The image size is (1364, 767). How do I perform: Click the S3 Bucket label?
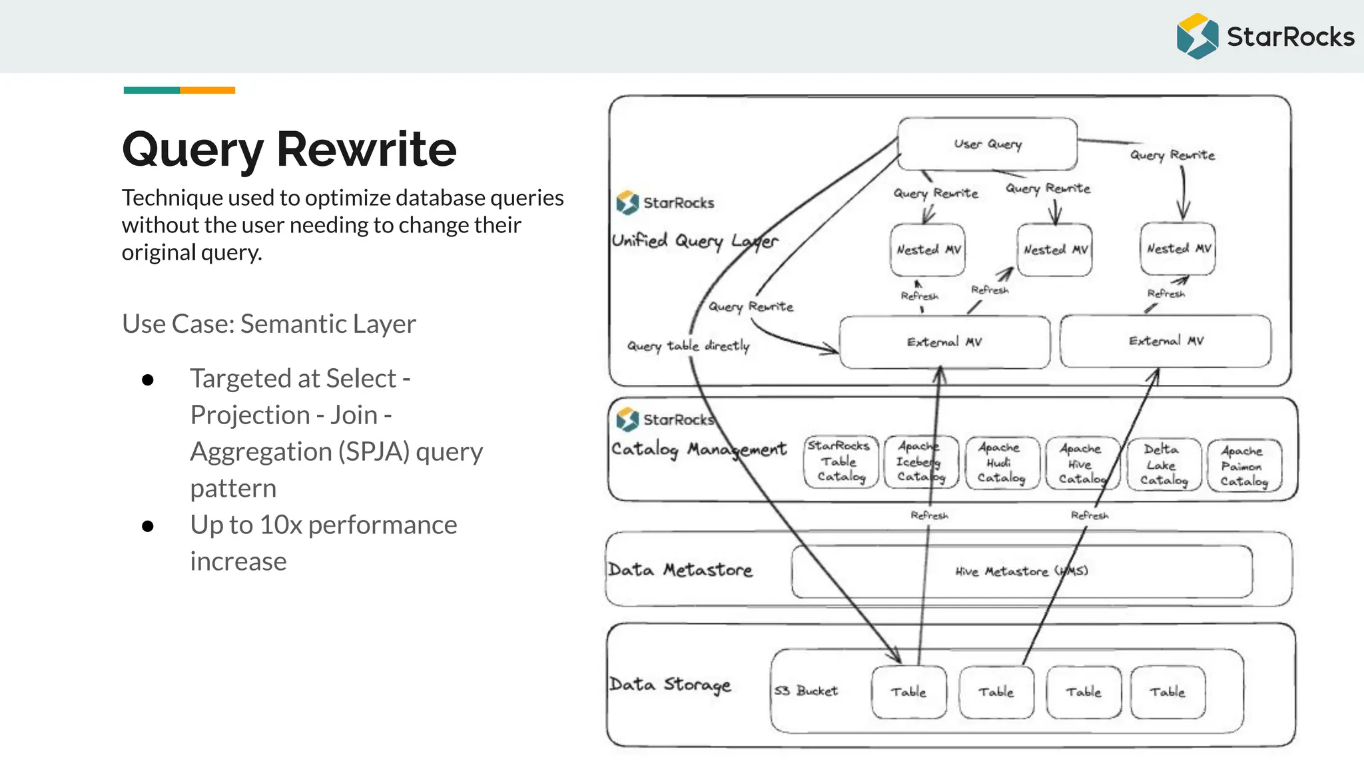(806, 691)
